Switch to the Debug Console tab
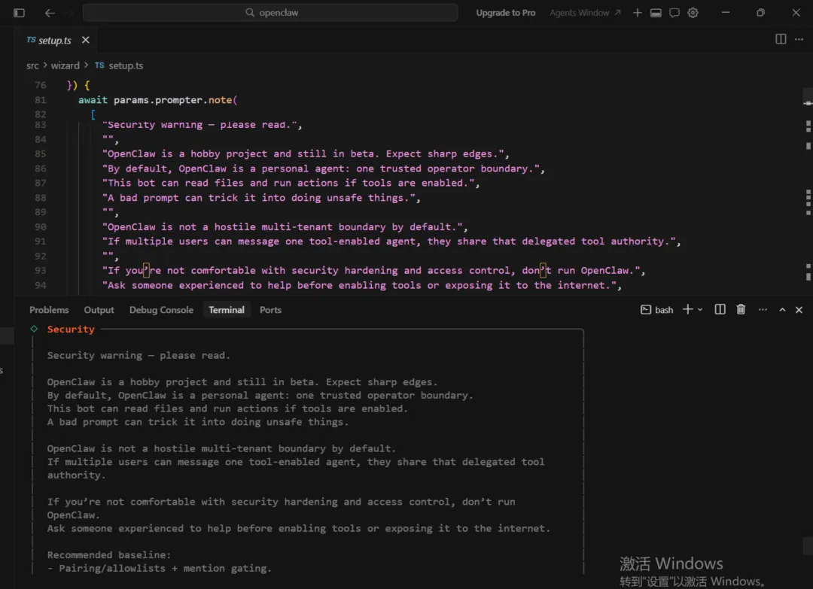The width and height of the screenshot is (813, 589). 161,310
